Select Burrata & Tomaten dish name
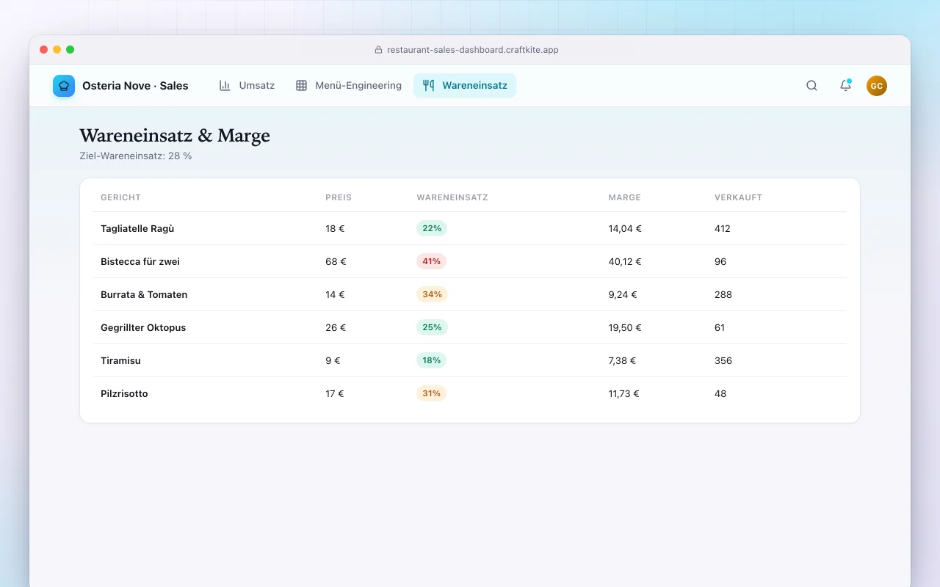 144,294
